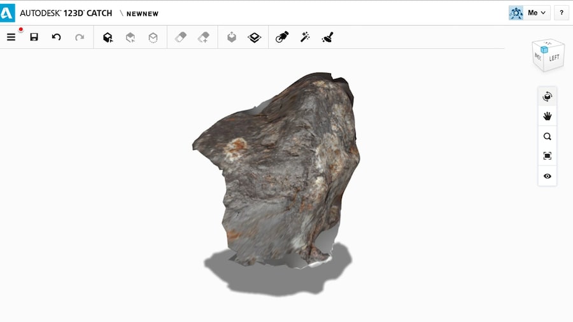Pick the paint tube fill tool
Screen dimensions: 573x322
282,37
